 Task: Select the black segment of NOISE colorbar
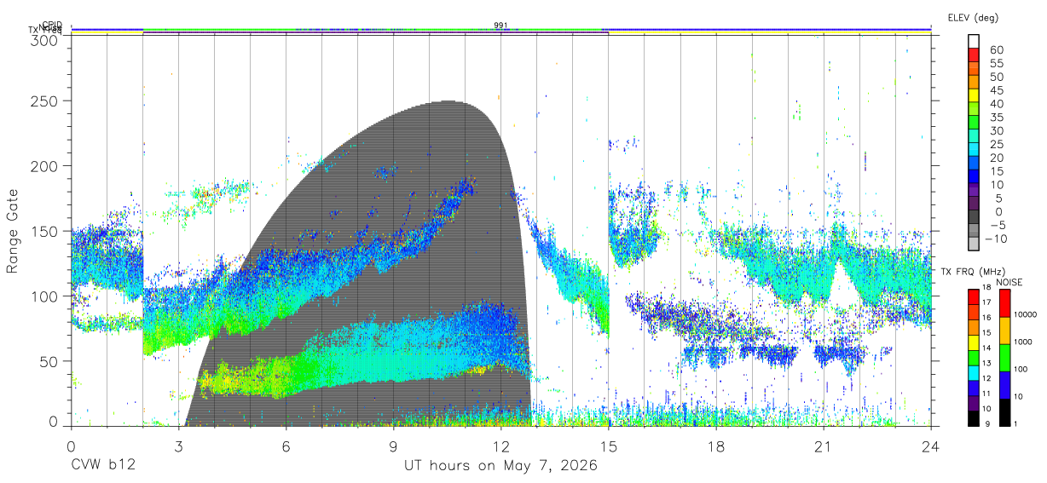1004,411
